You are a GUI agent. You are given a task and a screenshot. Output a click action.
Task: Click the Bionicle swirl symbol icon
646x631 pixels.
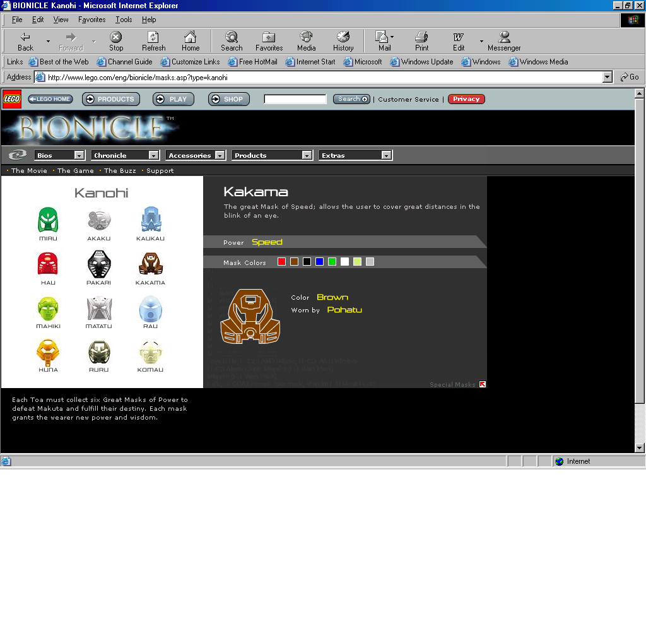[x=18, y=155]
